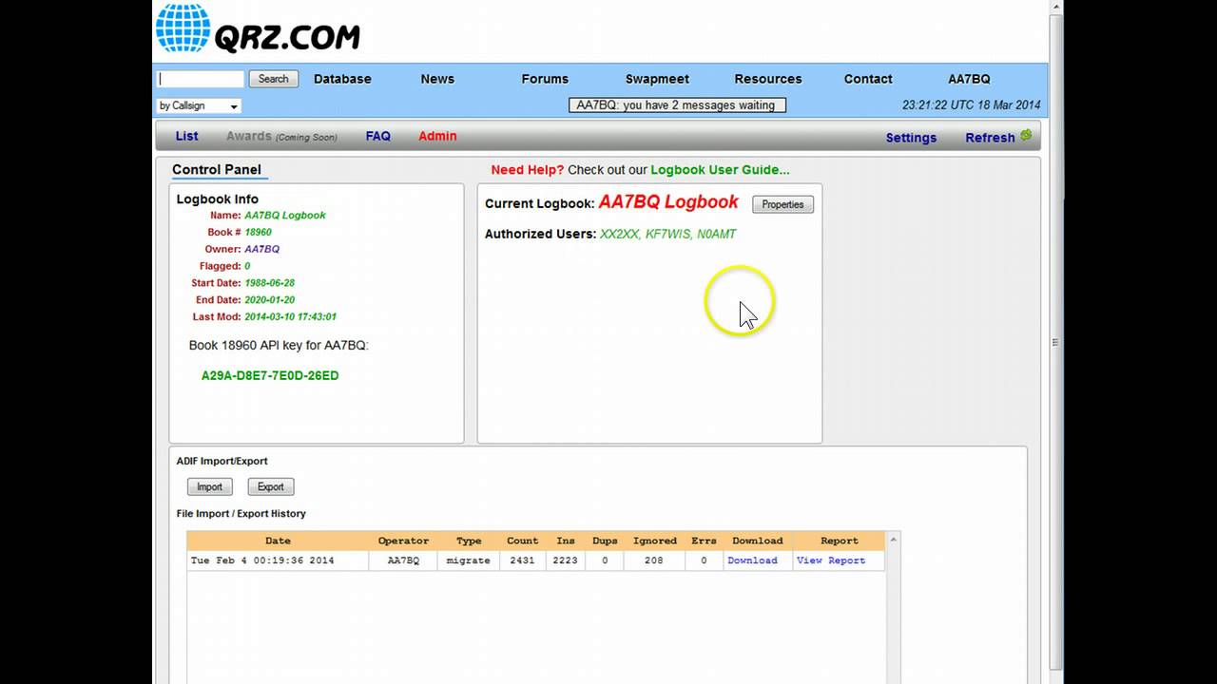
Task: Click Start Date value 1988-06-28
Action: point(269,283)
